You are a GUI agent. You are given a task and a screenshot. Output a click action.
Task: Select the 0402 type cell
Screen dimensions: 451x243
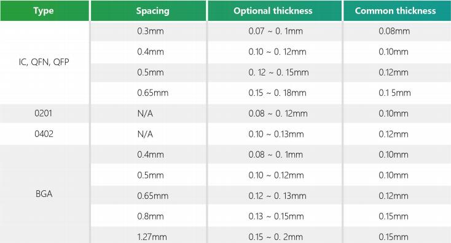[x=44, y=134]
